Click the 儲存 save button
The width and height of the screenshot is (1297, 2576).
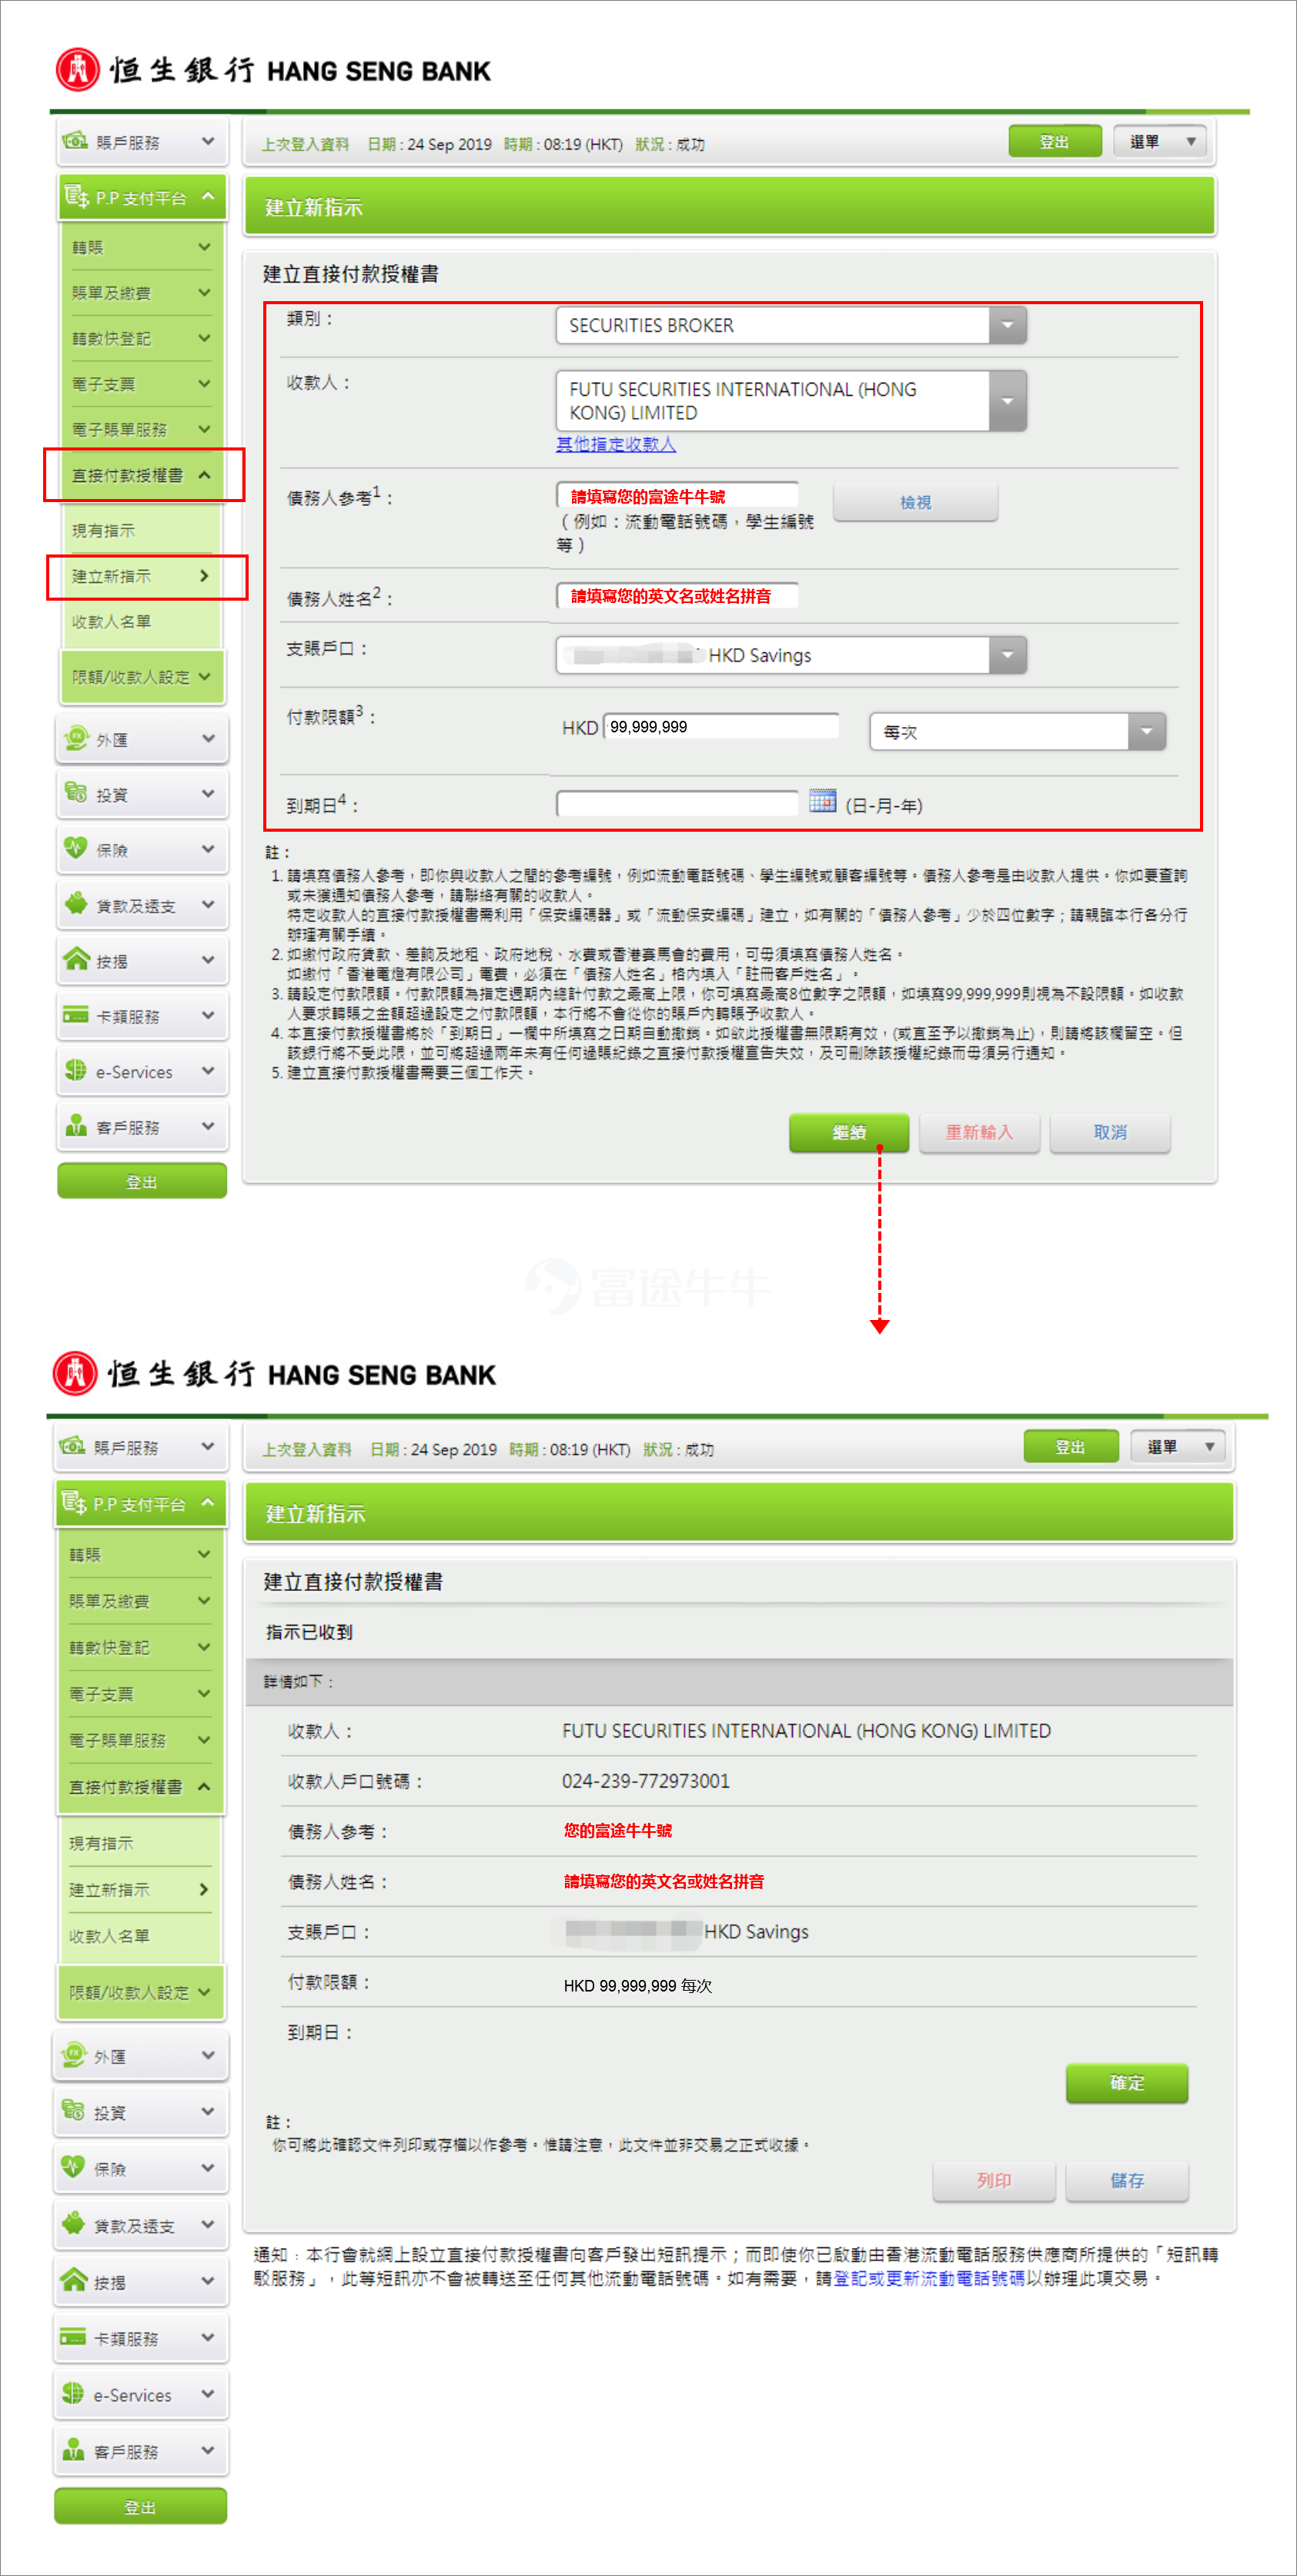click(x=1127, y=2180)
